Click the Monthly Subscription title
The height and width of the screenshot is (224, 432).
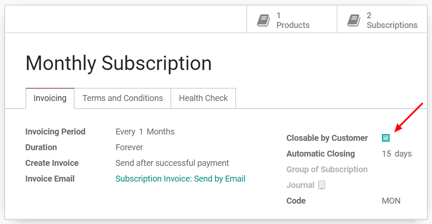(118, 64)
